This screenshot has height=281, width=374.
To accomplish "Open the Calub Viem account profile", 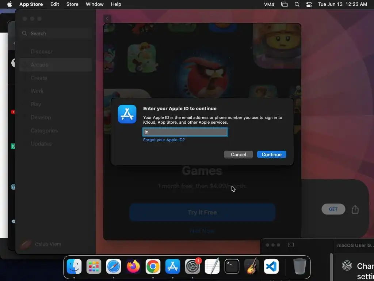I will pos(41,244).
